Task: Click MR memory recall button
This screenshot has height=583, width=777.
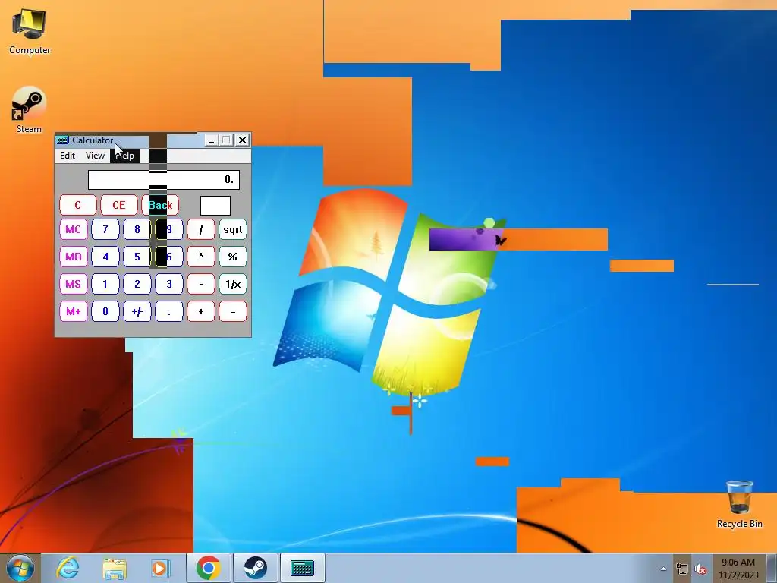Action: pyautogui.click(x=74, y=257)
